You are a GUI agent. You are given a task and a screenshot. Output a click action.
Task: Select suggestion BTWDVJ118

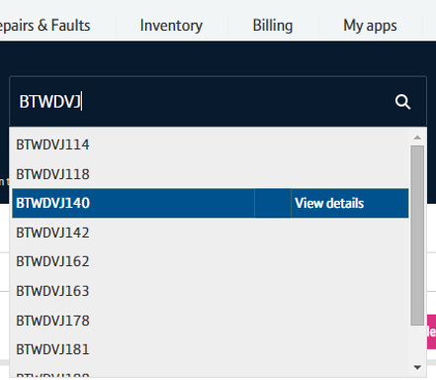(x=211, y=174)
